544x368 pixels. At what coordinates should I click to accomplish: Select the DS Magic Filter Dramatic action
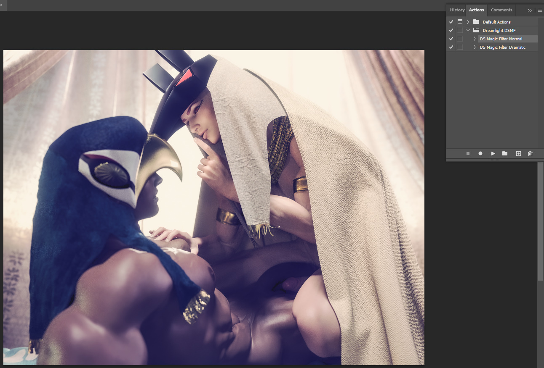pos(502,47)
